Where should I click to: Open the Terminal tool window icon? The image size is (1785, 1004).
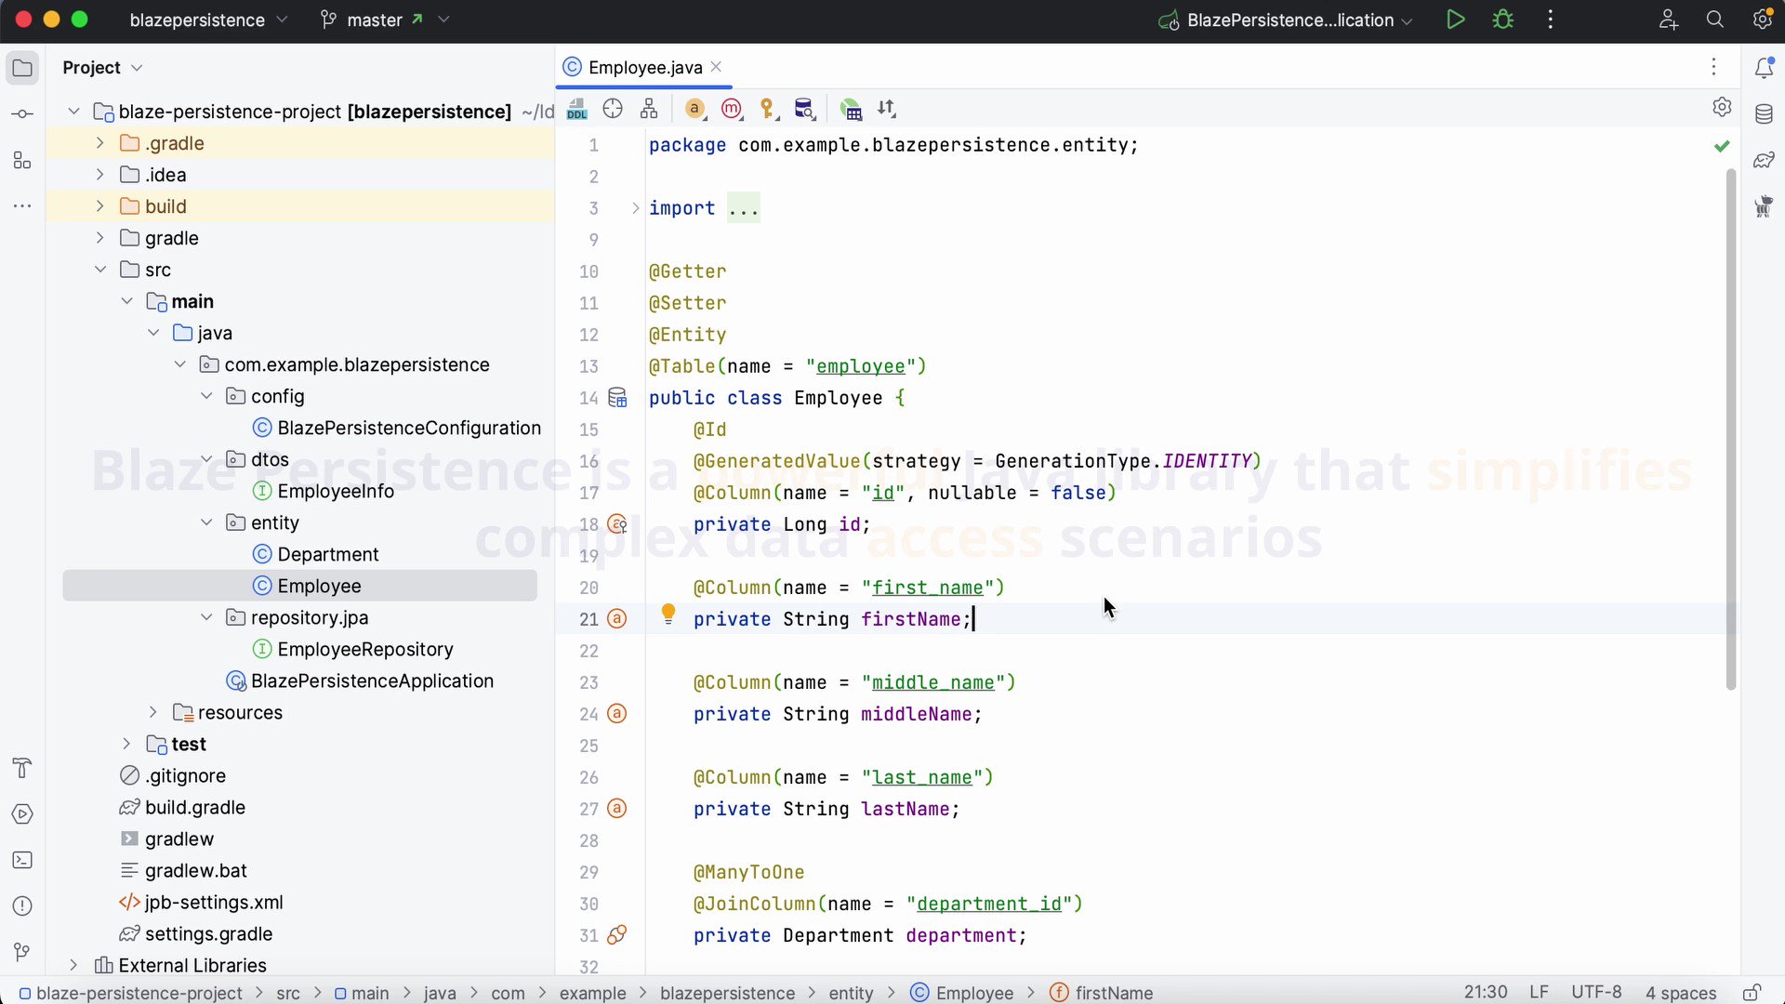22,860
